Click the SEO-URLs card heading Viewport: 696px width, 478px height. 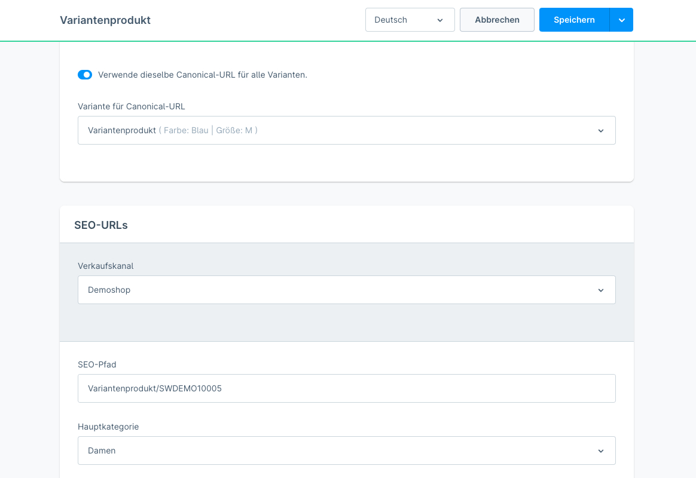(x=101, y=225)
